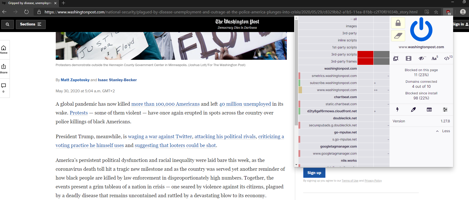
Task: Open a new browser tab
Action: pos(63,3)
